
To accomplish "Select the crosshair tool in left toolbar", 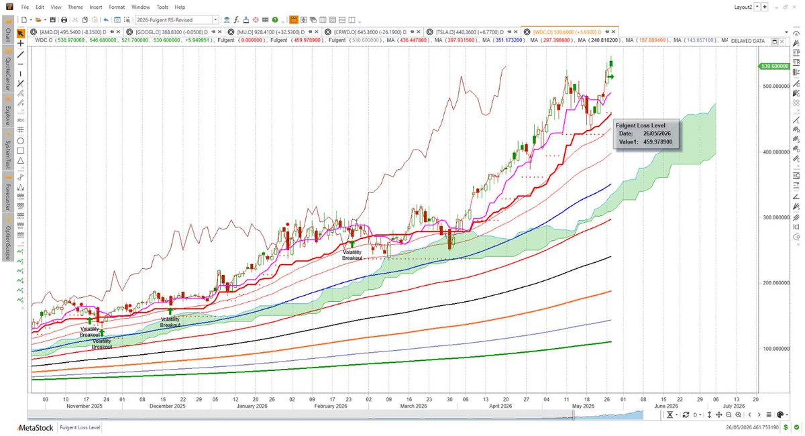I will coord(21,42).
